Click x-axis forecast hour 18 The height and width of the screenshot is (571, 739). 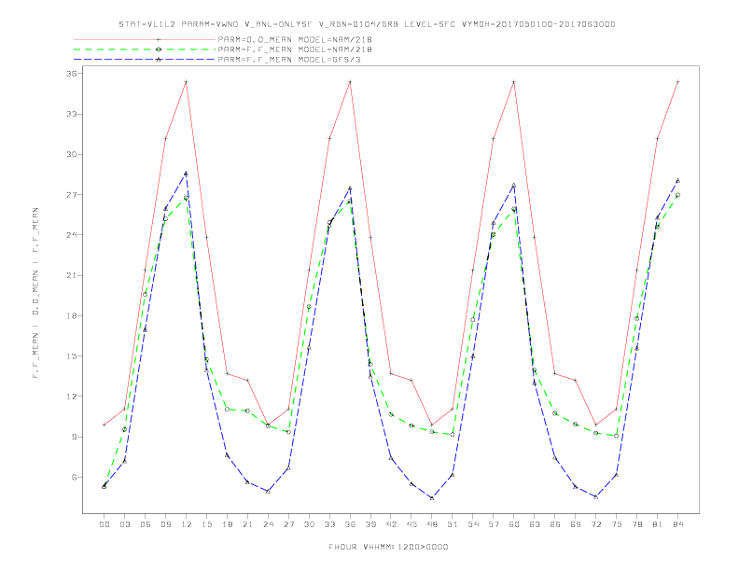pyautogui.click(x=227, y=524)
